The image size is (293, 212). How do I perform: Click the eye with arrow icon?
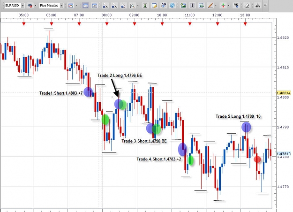click(x=163, y=6)
